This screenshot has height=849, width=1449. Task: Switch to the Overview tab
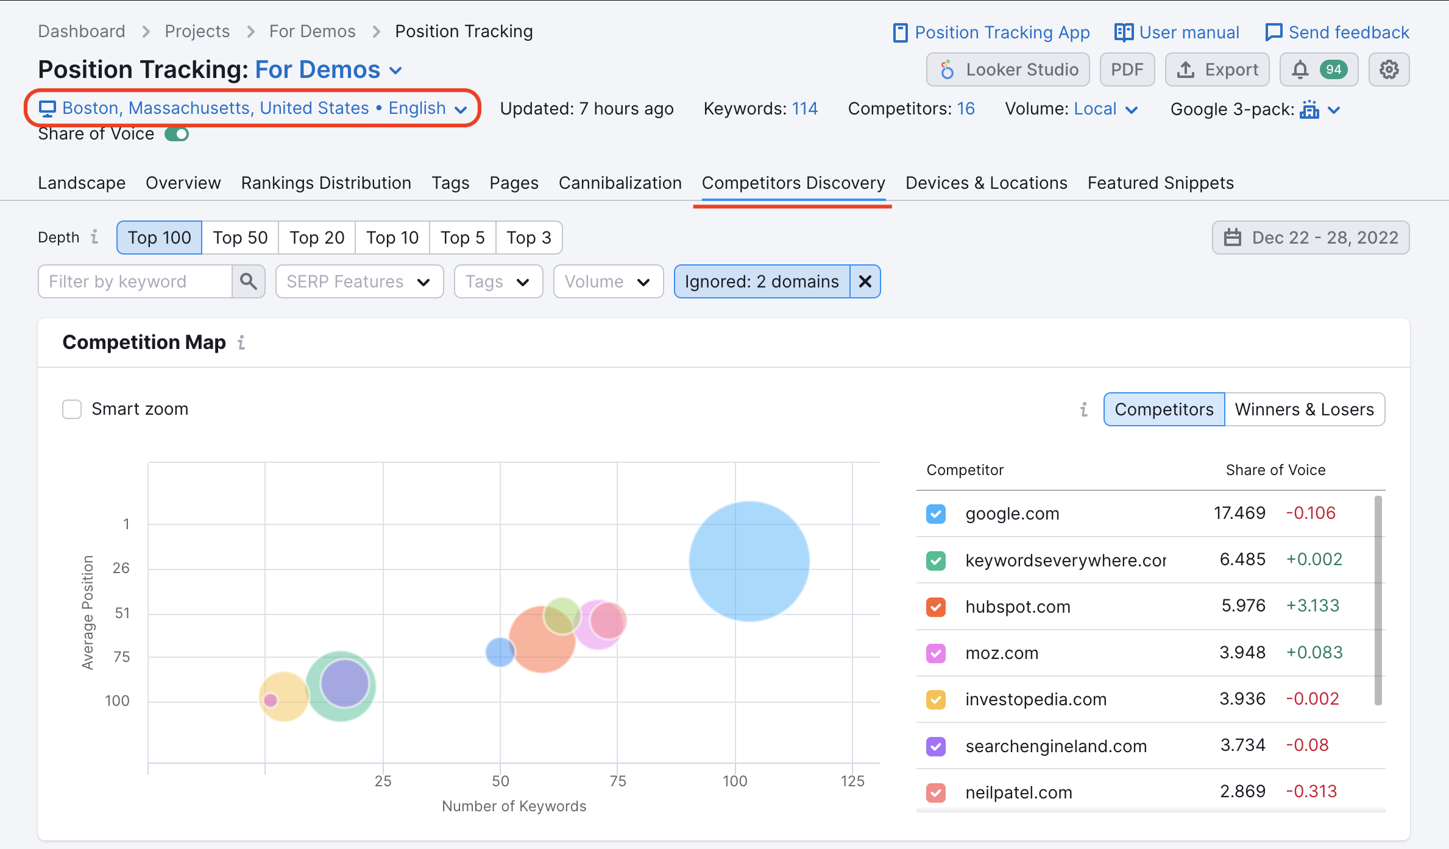pyautogui.click(x=183, y=183)
